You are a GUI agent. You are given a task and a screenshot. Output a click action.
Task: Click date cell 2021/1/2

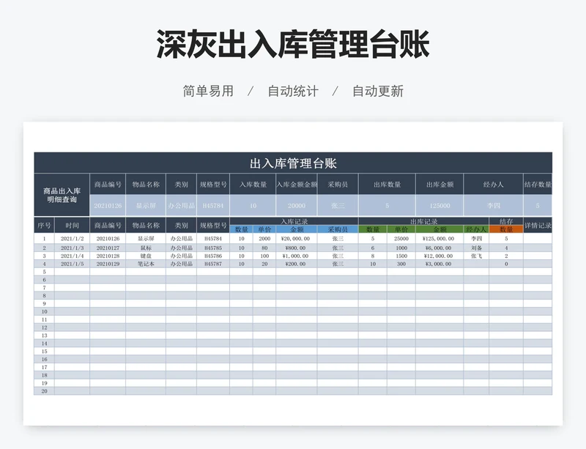pyautogui.click(x=72, y=239)
